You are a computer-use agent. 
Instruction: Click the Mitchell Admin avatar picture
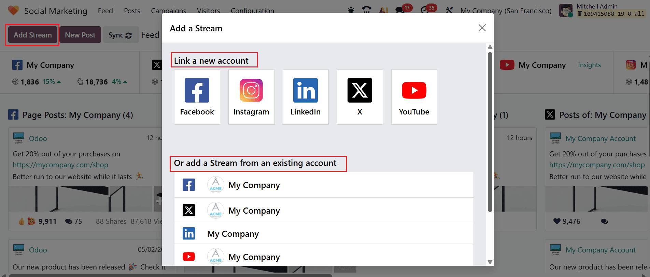pyautogui.click(x=566, y=11)
